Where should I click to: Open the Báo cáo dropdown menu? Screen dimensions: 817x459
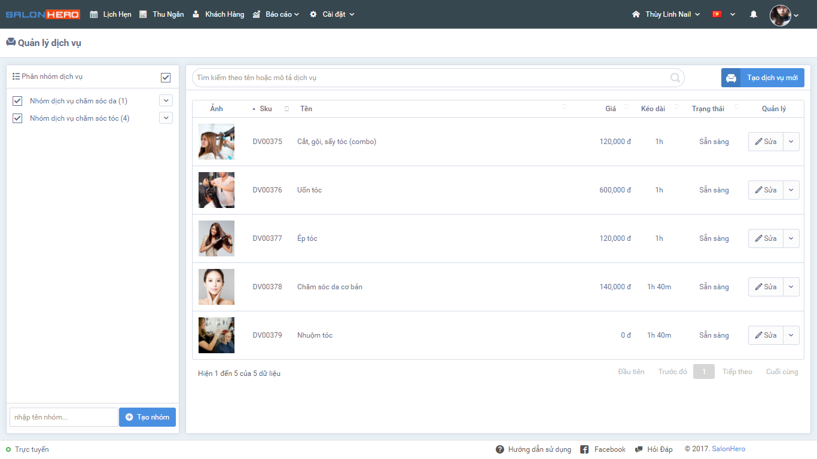coord(276,14)
